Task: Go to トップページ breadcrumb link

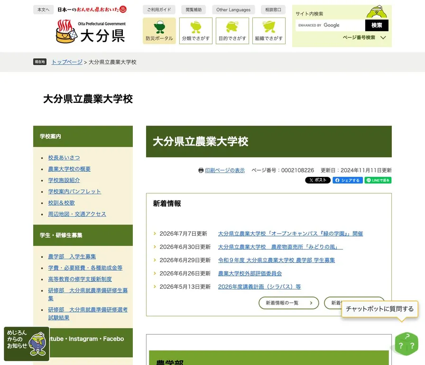Action: (x=67, y=62)
